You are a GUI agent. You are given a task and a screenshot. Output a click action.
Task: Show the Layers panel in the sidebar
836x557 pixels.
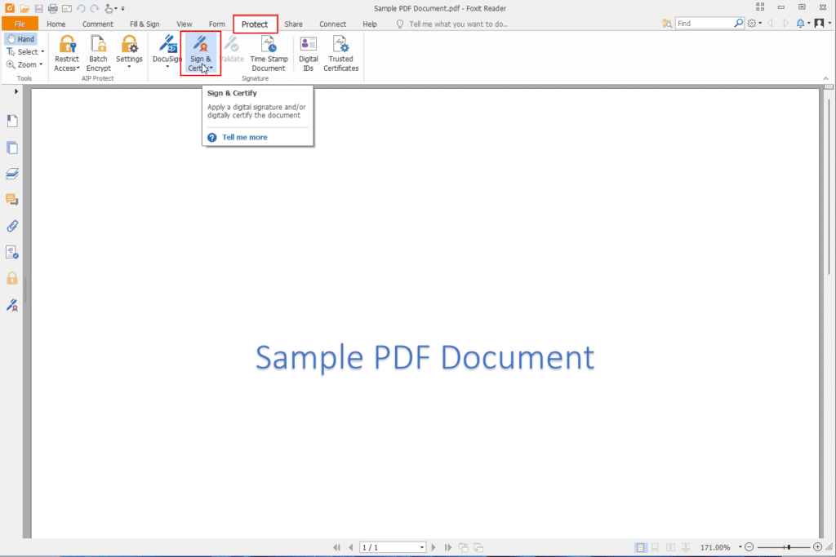[x=12, y=174]
